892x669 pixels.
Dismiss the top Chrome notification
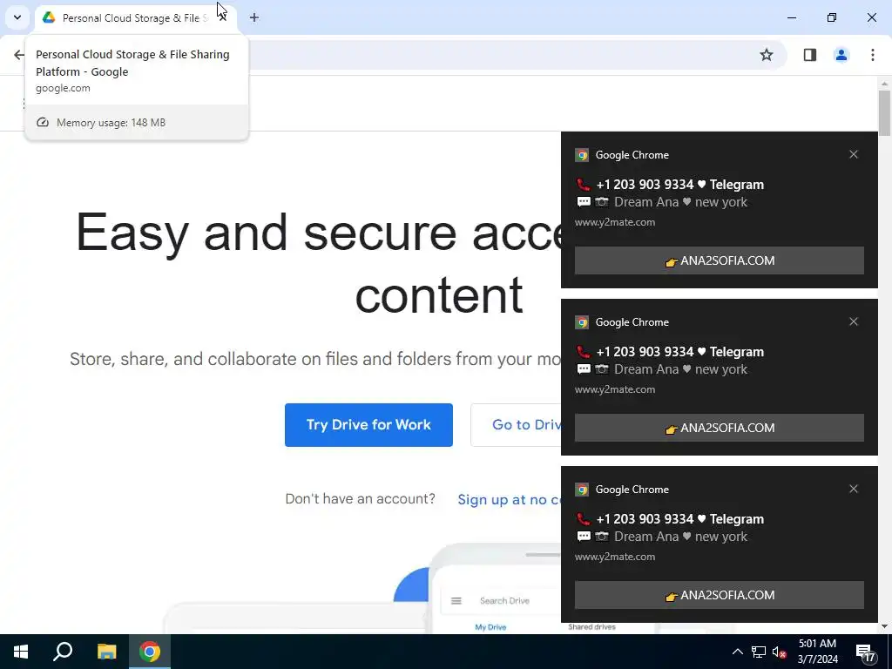click(854, 154)
